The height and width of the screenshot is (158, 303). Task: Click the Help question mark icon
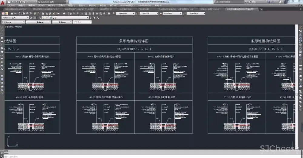[280, 2]
